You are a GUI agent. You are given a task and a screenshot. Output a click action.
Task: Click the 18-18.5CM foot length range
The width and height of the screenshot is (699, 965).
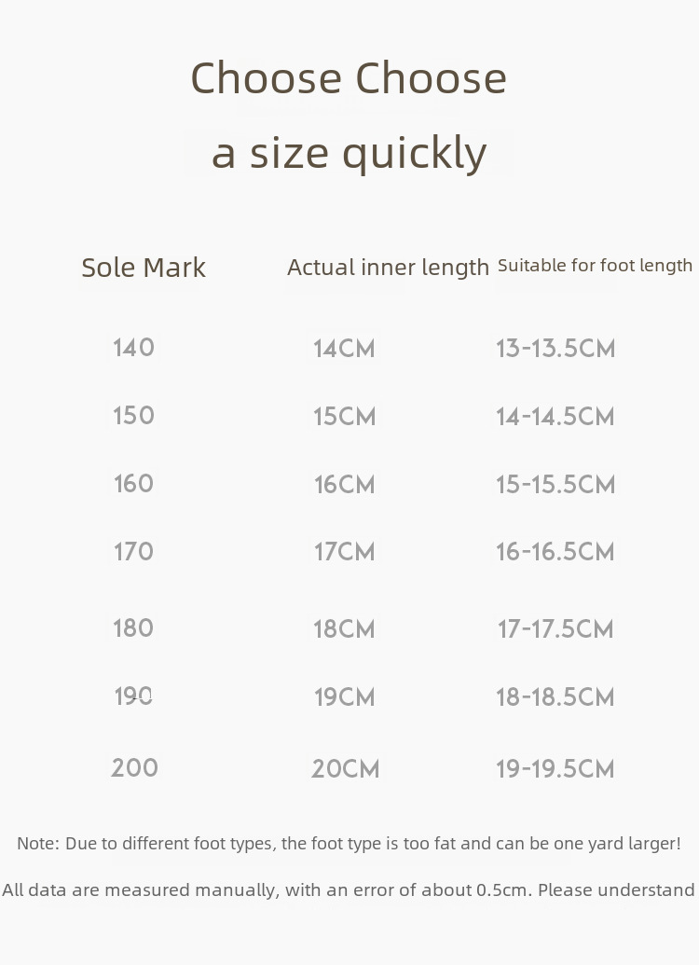point(555,697)
